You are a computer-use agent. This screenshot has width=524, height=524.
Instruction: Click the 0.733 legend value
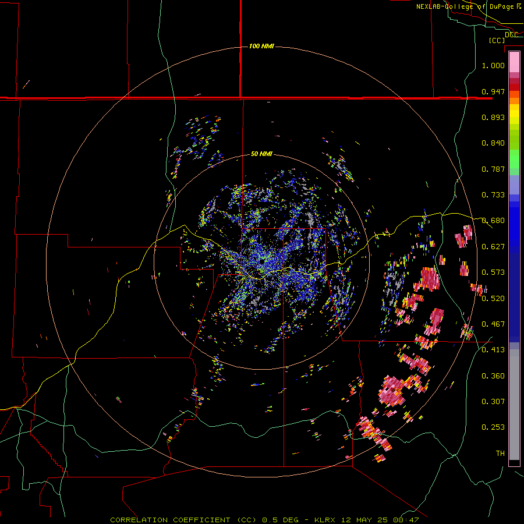pyautogui.click(x=493, y=194)
